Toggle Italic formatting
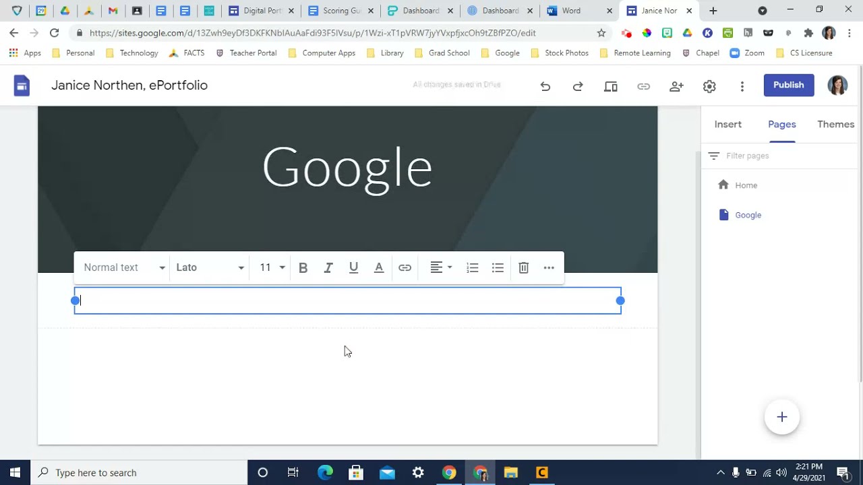This screenshot has width=863, height=485. (328, 267)
